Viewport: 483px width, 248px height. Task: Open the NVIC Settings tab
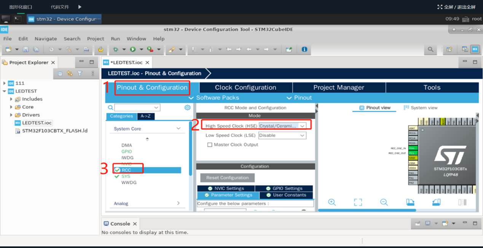point(226,188)
